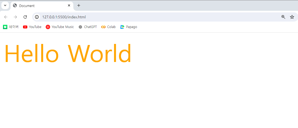Viewport: 298px width, 128px height.
Task: Reload the page
Action: (25, 17)
